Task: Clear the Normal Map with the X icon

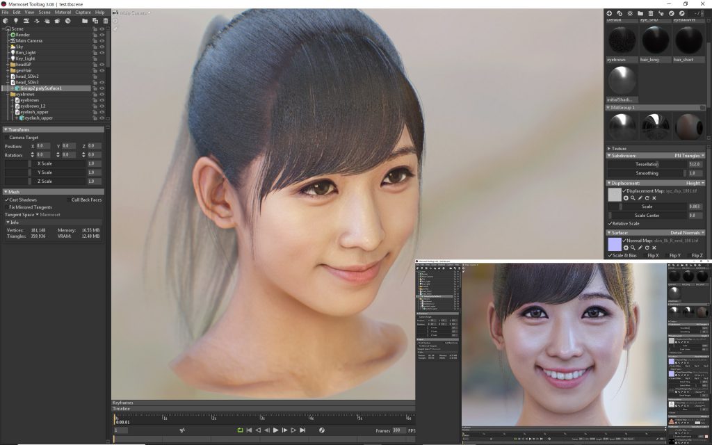Action: [x=654, y=248]
